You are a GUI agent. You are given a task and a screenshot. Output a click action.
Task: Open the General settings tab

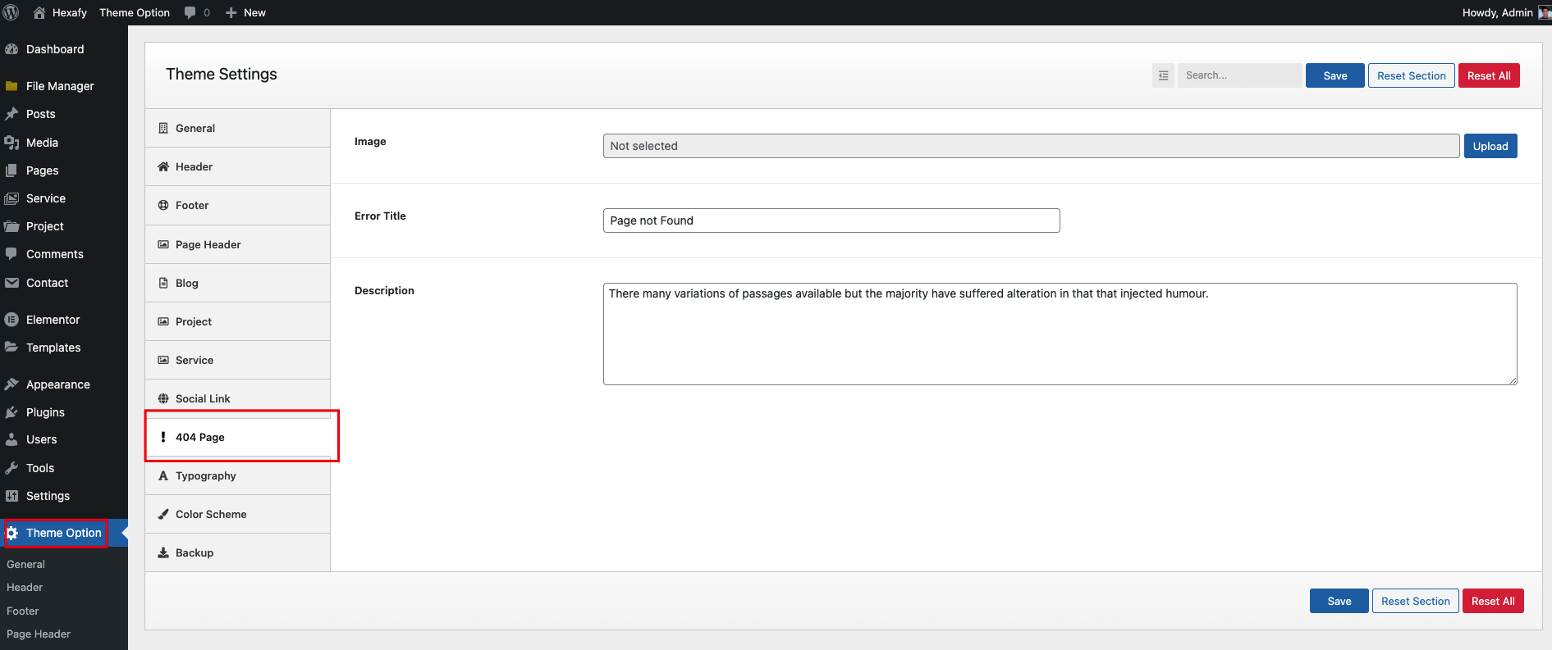pos(238,129)
